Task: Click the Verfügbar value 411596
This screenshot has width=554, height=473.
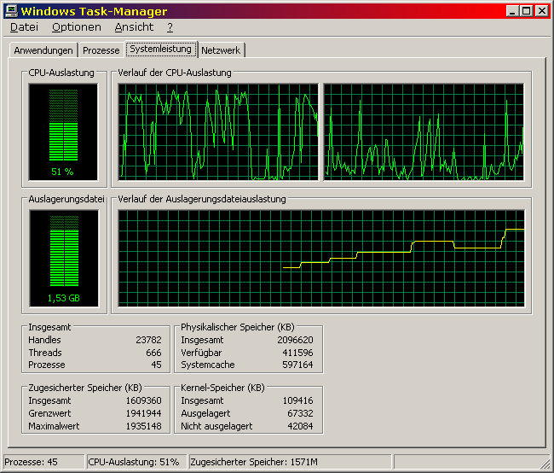Action: click(x=297, y=353)
